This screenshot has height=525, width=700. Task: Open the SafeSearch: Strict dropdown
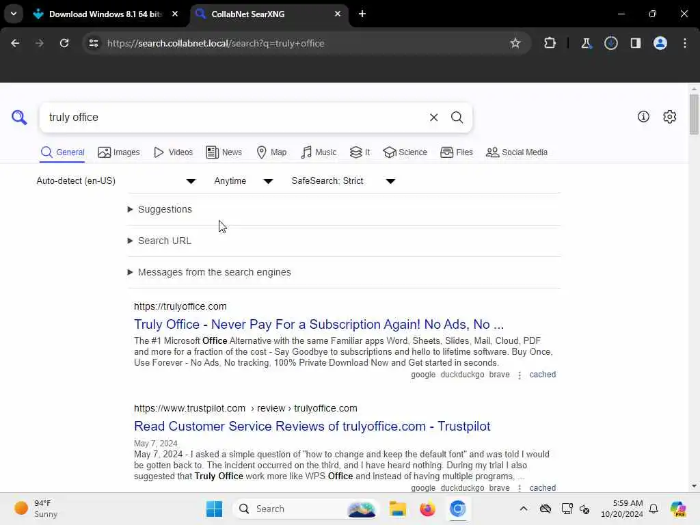pyautogui.click(x=343, y=180)
